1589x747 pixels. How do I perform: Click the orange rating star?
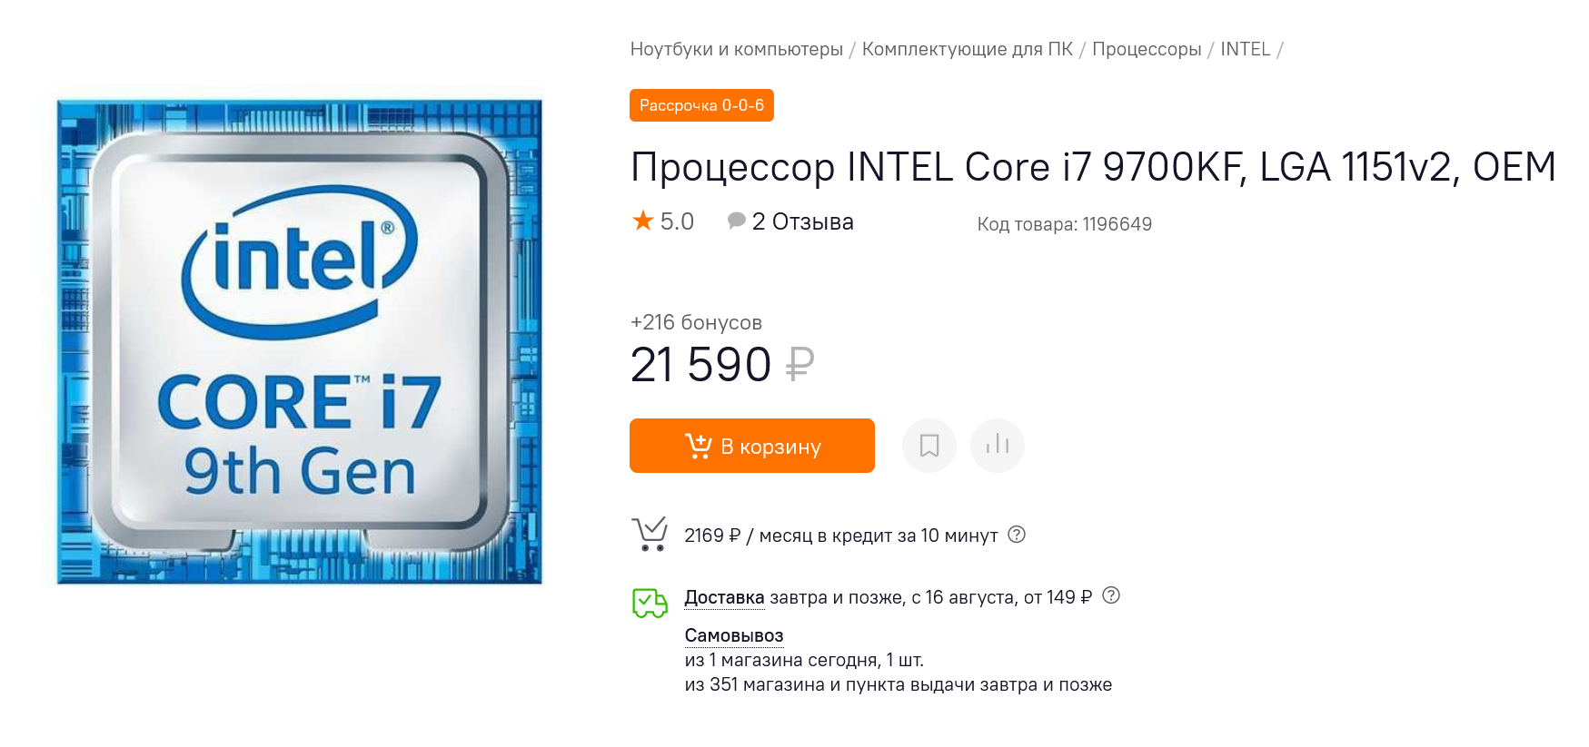coord(643,221)
